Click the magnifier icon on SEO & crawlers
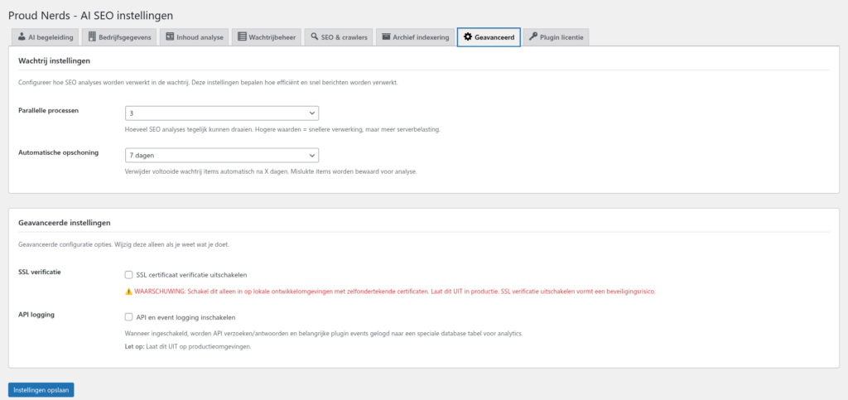This screenshot has width=848, height=400. (315, 37)
